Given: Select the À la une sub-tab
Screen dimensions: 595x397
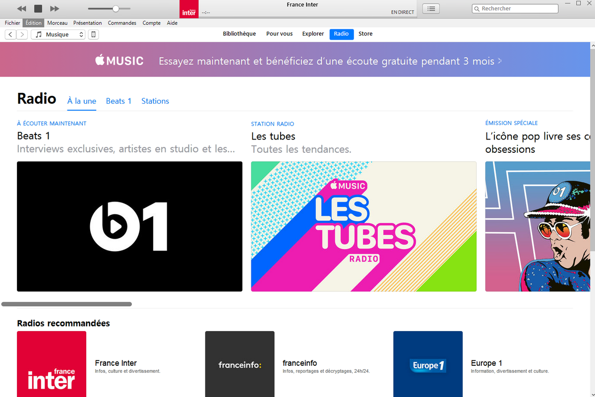Looking at the screenshot, I should coord(82,101).
